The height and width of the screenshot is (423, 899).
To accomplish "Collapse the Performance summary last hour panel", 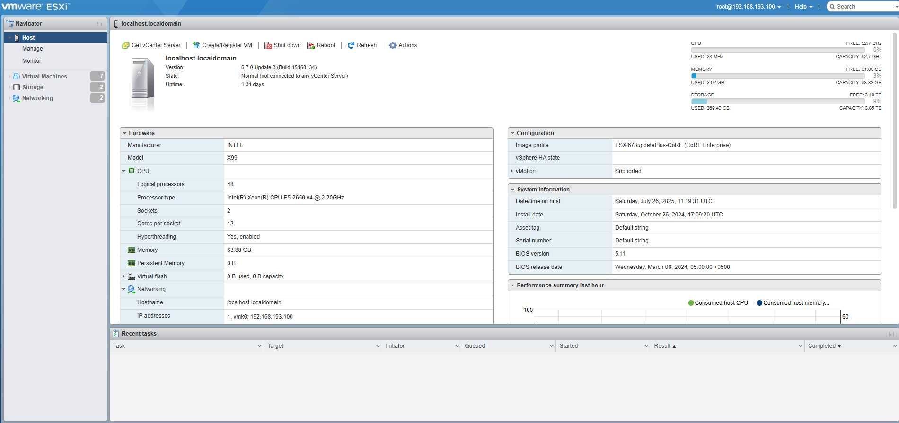I will (x=512, y=285).
